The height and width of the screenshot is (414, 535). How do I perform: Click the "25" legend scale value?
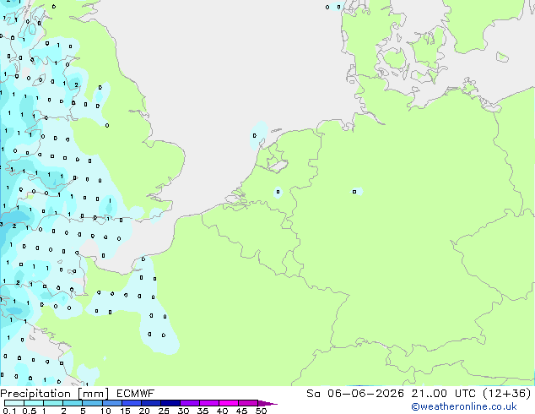[164, 411]
